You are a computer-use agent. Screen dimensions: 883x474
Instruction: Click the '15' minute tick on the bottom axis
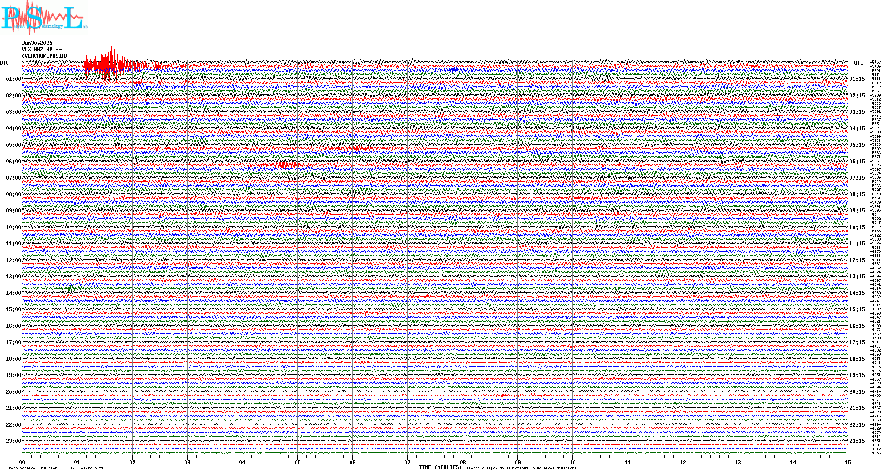click(848, 463)
